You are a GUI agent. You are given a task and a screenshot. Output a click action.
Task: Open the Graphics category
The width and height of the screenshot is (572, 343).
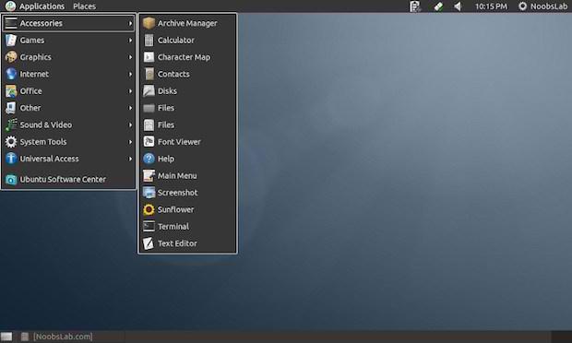(68, 57)
